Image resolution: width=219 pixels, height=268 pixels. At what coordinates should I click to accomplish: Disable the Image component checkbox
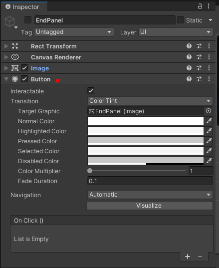(24, 68)
